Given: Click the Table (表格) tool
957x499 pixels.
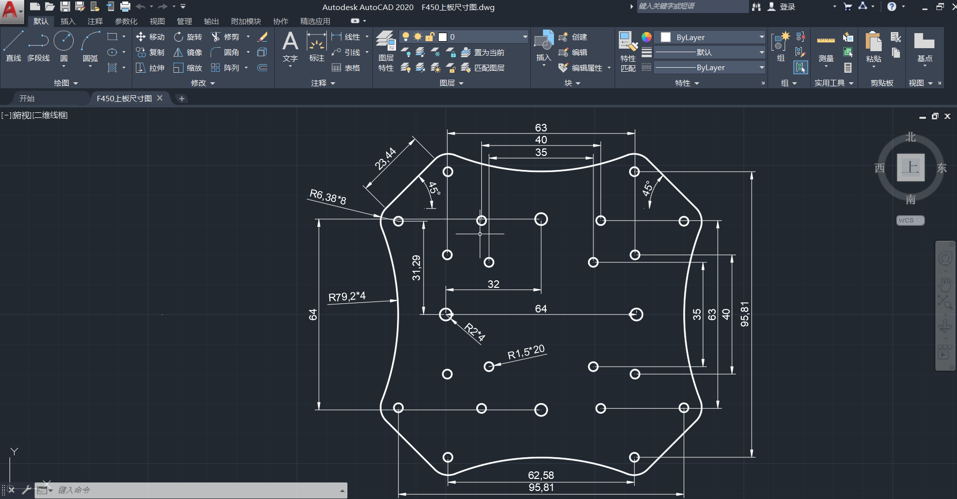Looking at the screenshot, I should click(346, 68).
